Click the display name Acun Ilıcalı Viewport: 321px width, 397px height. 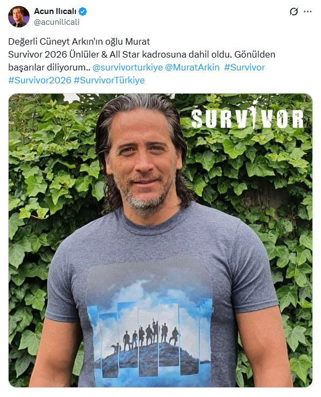pyautogui.click(x=55, y=11)
